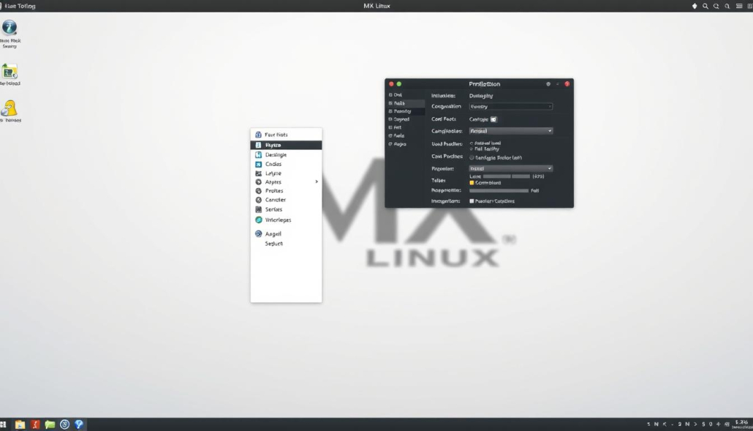Expand the submenu arrow next to Apples entry
Image resolution: width=753 pixels, height=431 pixels.
pyautogui.click(x=317, y=181)
